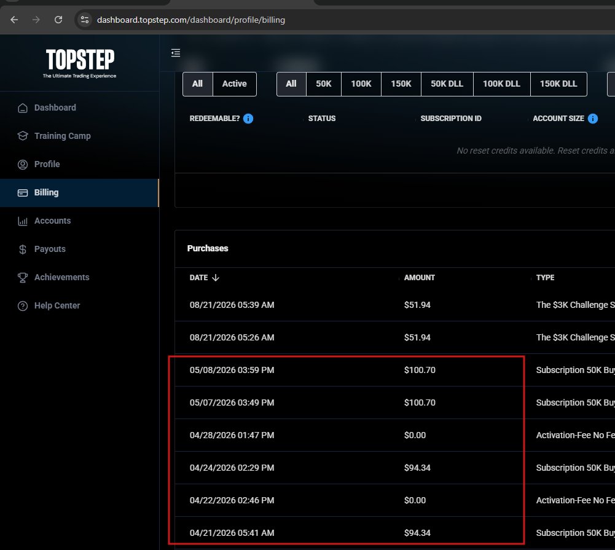
Task: Click the Achievements trophy icon
Action: 23,277
